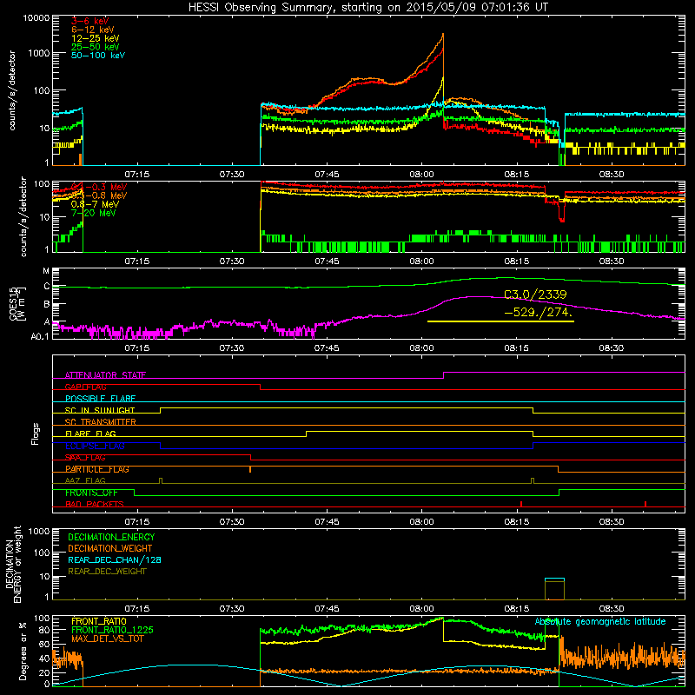Click the PARTICLE_FLAG orange tick near 07:33

pyautogui.click(x=250, y=469)
